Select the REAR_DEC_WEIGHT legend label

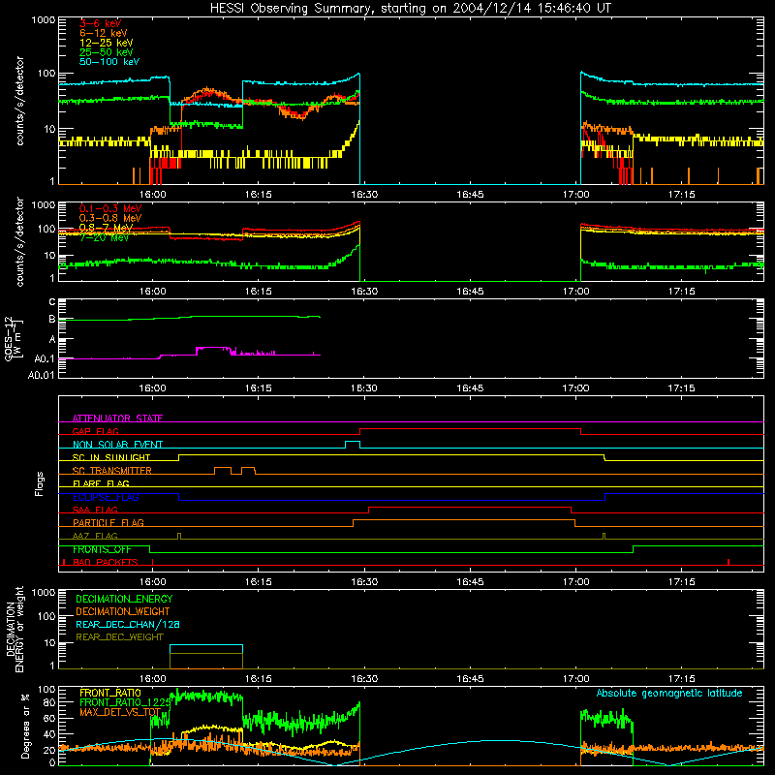tap(119, 637)
